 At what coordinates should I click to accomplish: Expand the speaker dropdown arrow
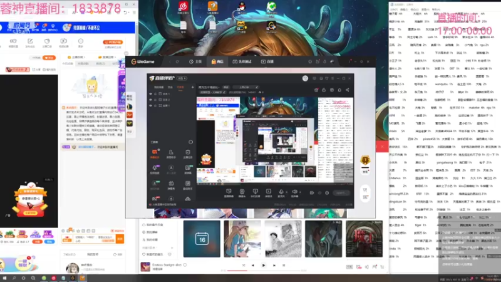(x=300, y=192)
